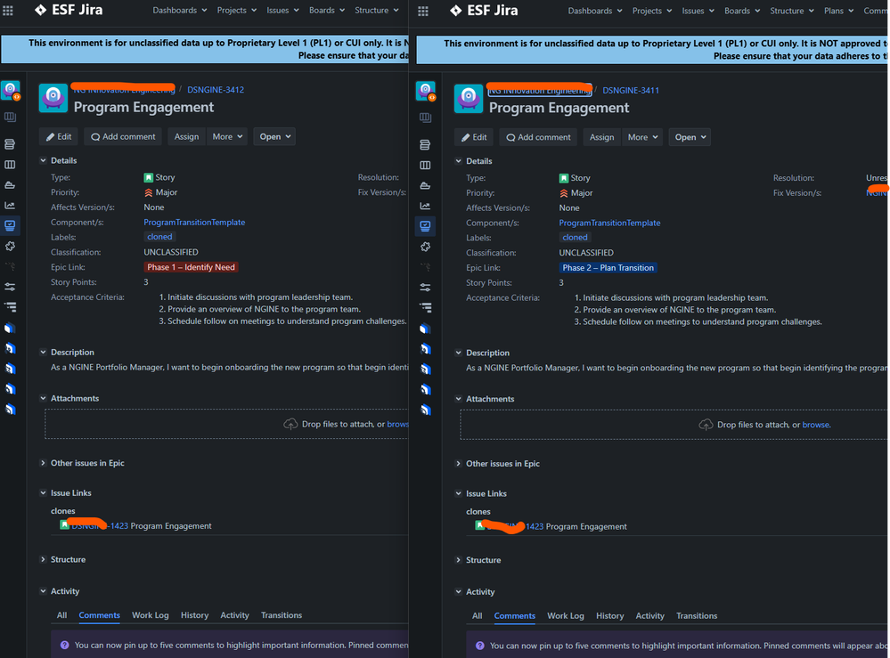Open the Backlog stack icon in right sidebar

(x=425, y=144)
